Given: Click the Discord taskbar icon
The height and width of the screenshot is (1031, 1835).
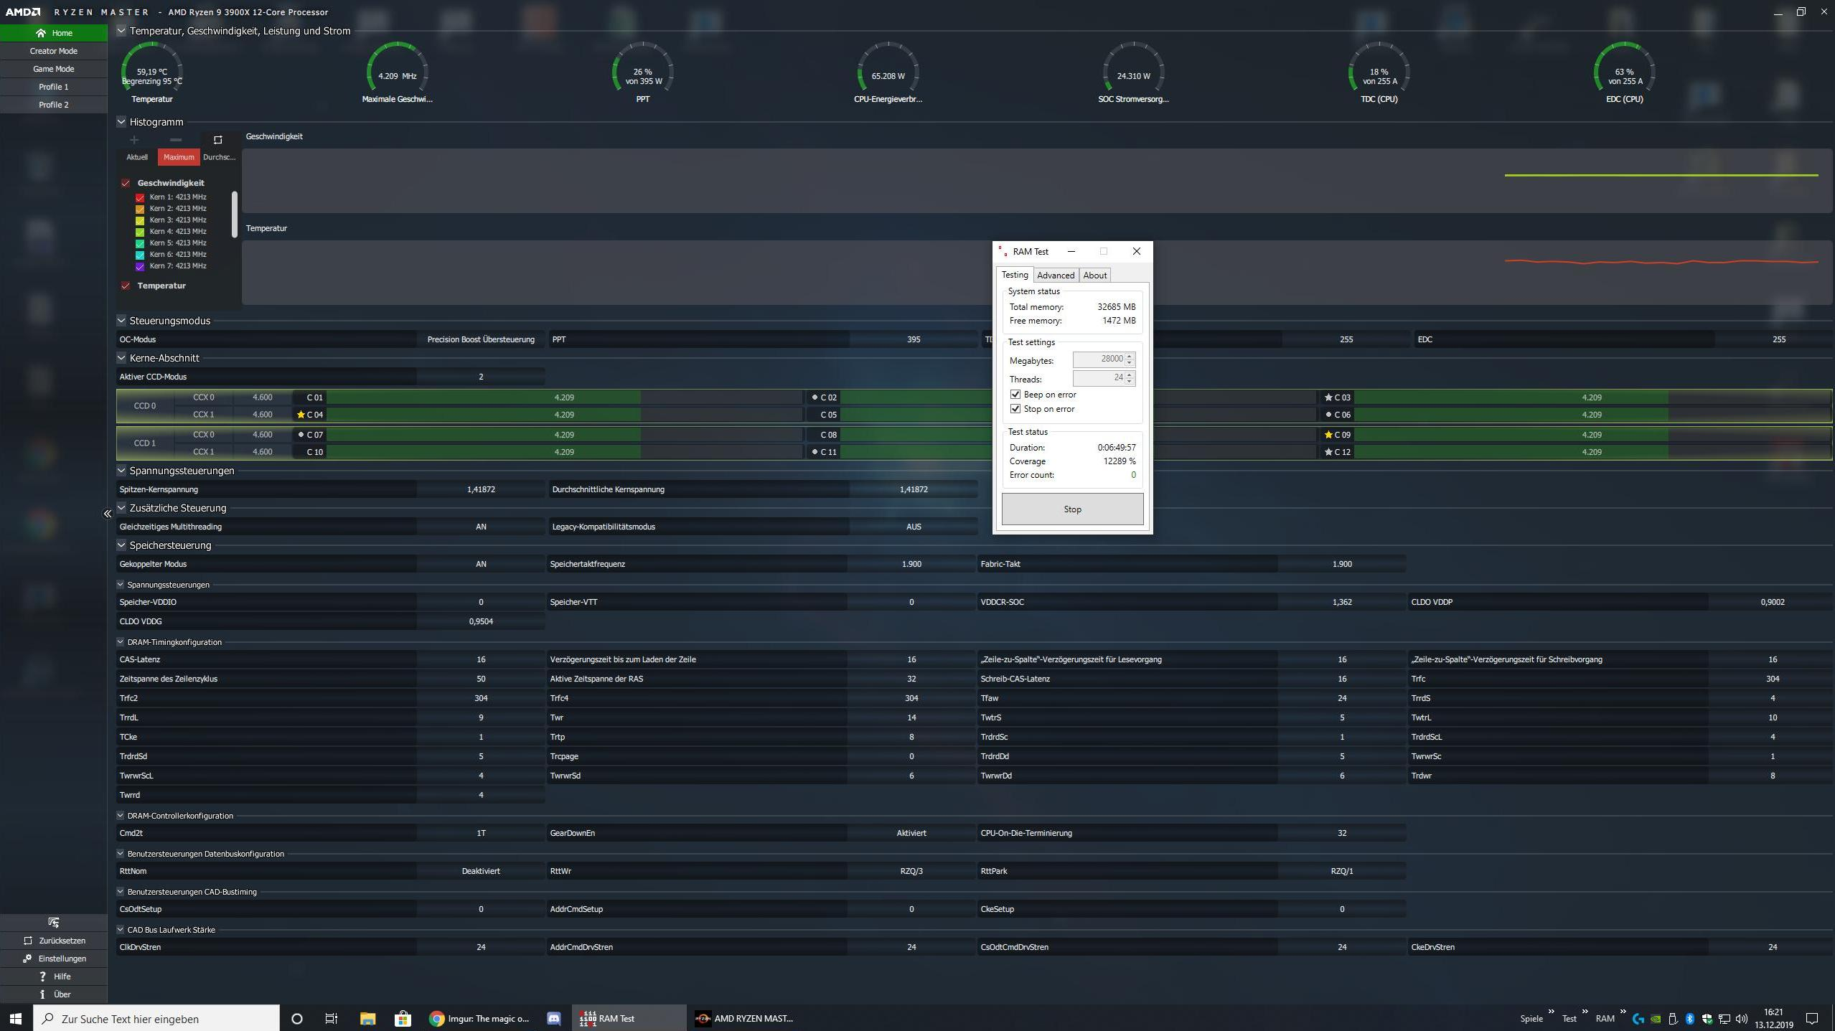Looking at the screenshot, I should [x=553, y=1018].
